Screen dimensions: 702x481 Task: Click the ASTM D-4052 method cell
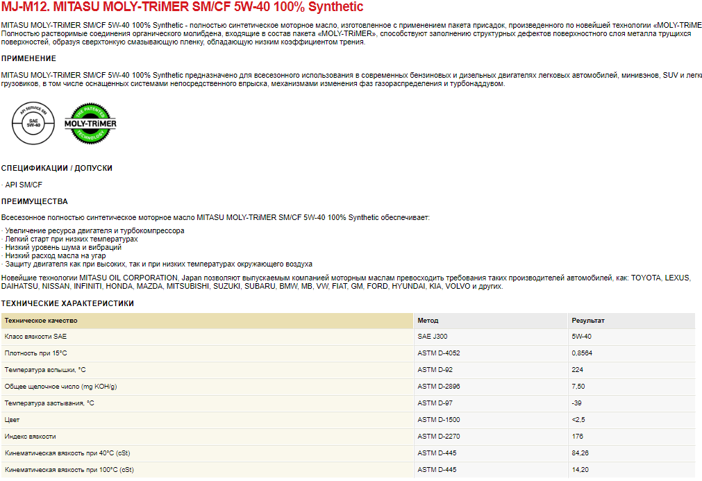[438, 353]
